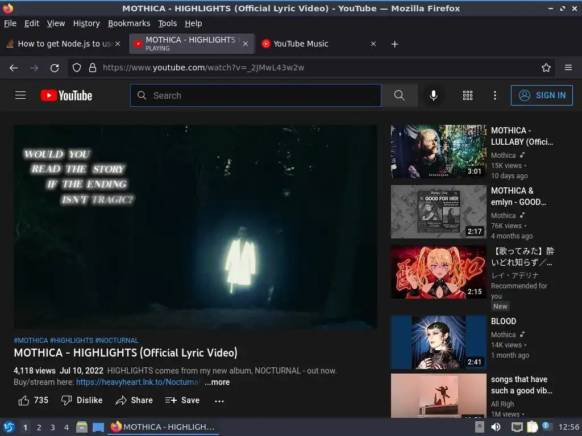Click the BLOOD video title
This screenshot has width=582, height=436.
point(504,321)
